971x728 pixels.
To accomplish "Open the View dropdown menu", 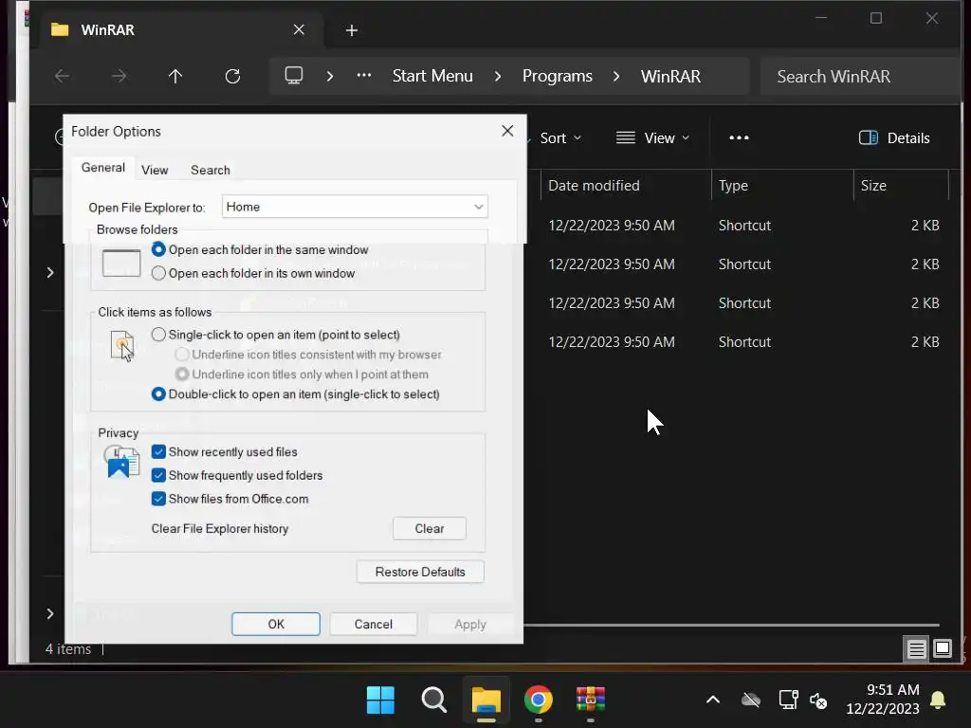I will [x=652, y=137].
